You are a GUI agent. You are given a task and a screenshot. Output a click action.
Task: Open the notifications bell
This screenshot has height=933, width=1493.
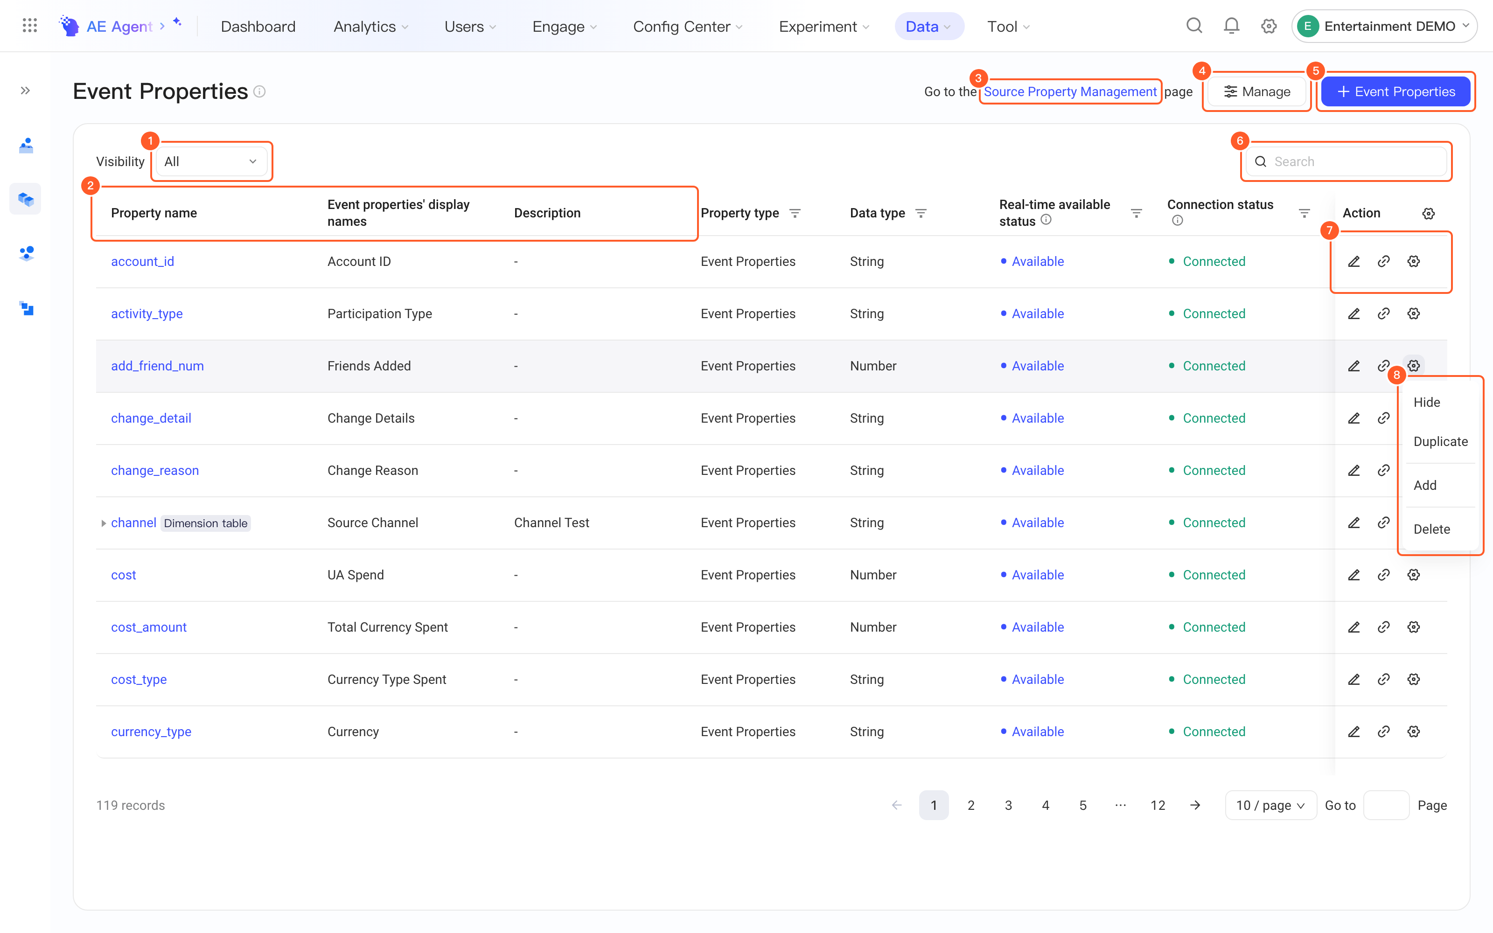point(1231,26)
